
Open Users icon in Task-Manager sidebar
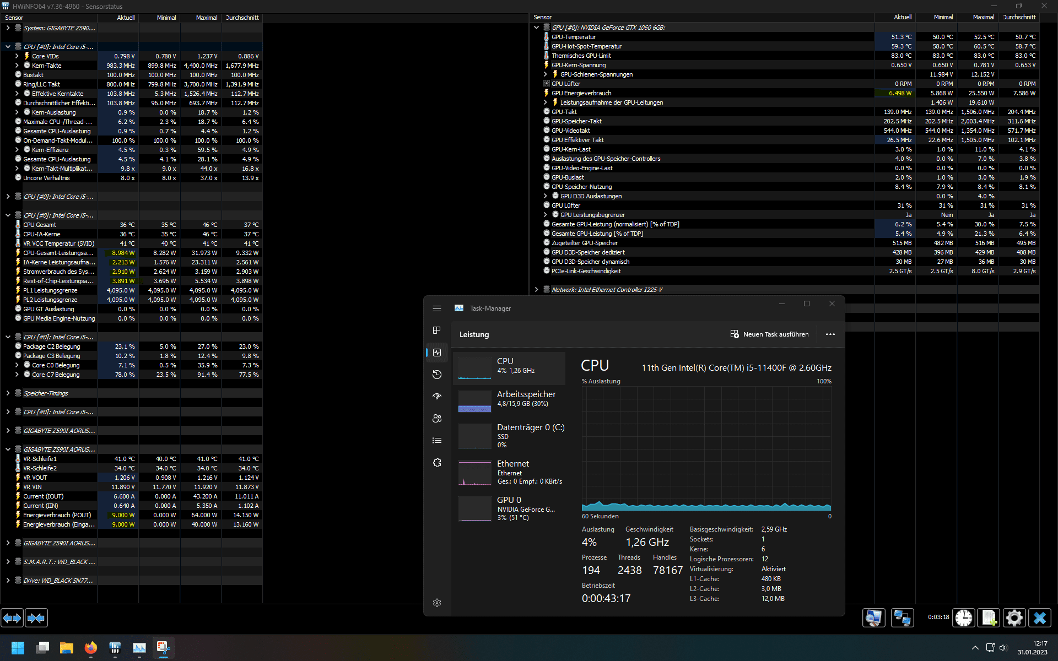(437, 419)
